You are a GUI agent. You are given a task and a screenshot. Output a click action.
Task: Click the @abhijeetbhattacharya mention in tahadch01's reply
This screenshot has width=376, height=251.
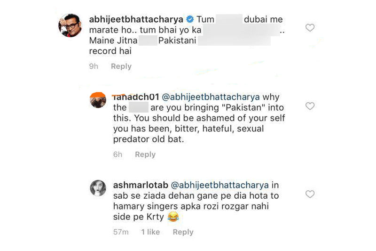click(x=211, y=97)
